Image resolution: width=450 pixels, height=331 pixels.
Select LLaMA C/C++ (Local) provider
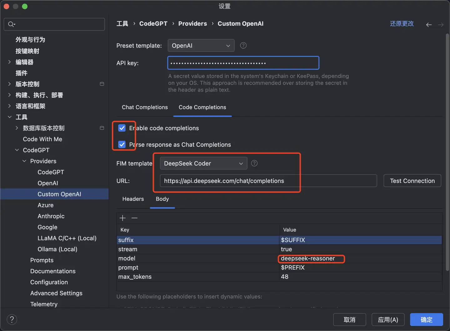pos(67,238)
